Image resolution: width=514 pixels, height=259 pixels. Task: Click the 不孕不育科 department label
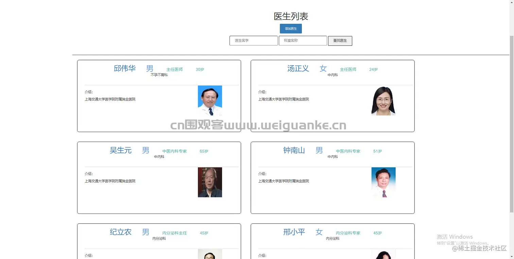159,75
